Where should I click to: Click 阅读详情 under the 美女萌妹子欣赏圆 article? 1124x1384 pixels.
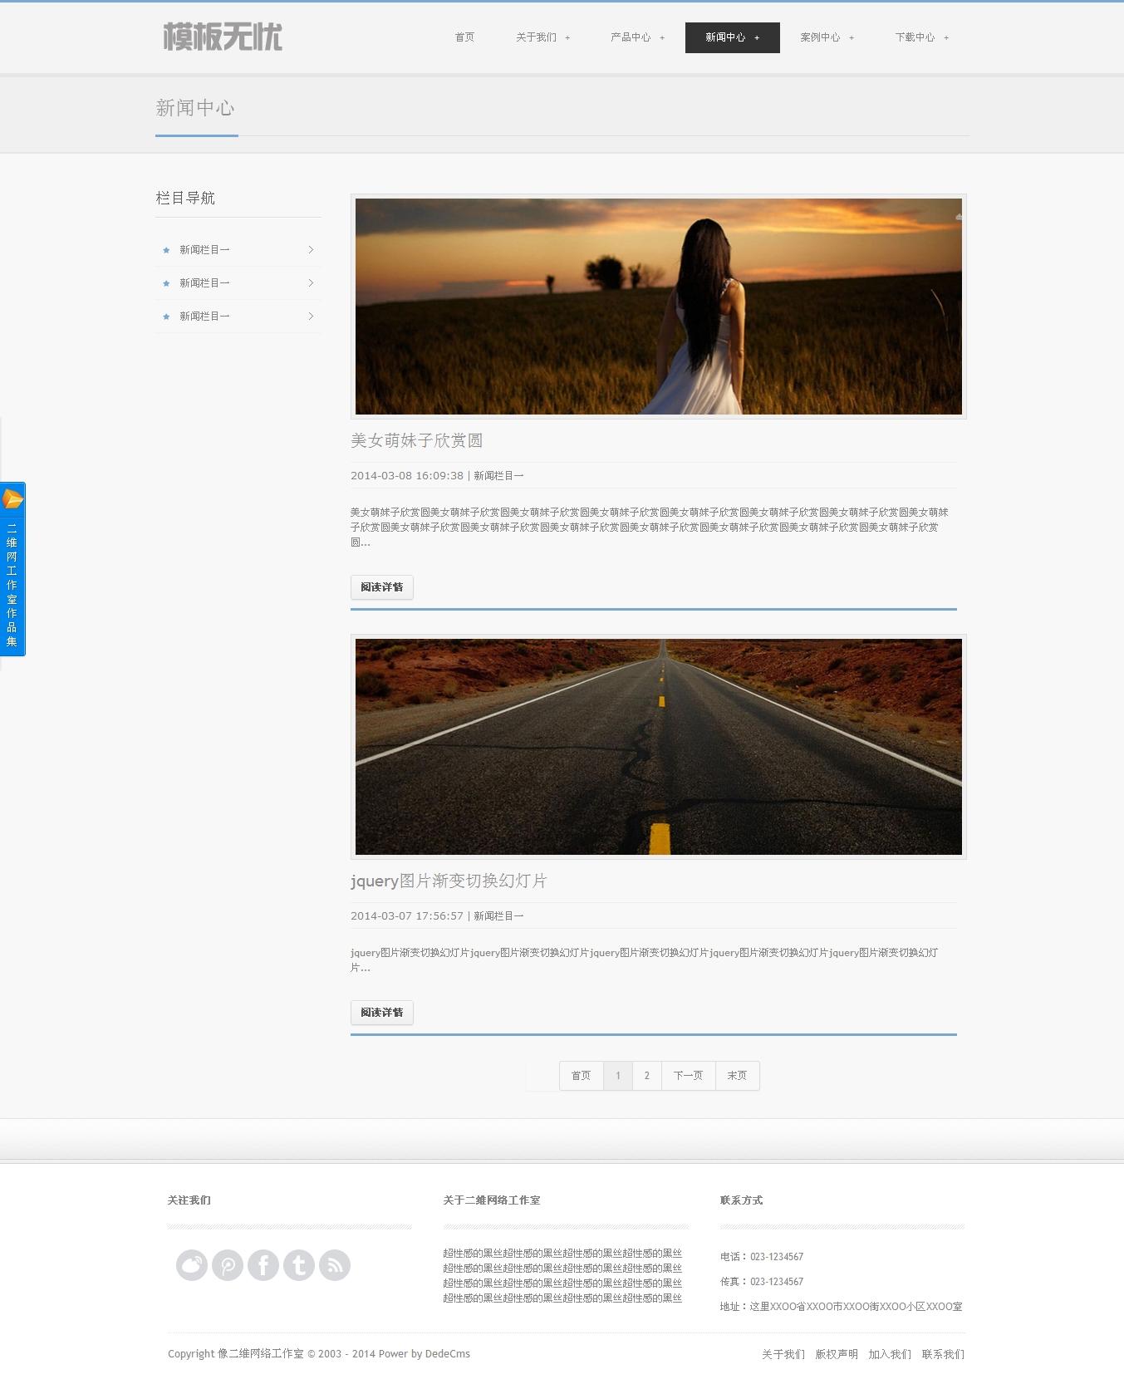pyautogui.click(x=382, y=587)
